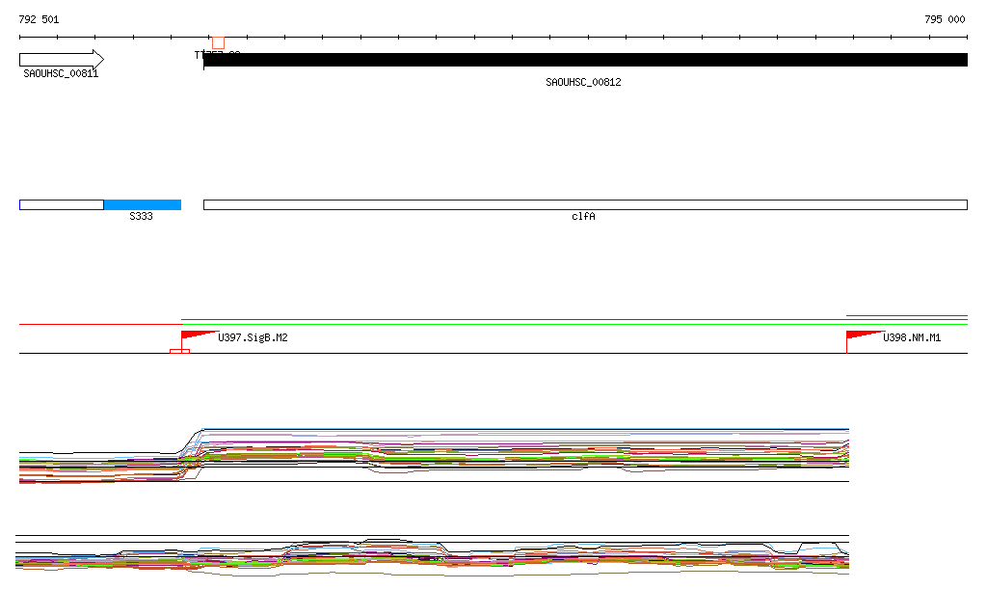Click the SAOUHSC_00812 label text
Screen dimensions: 987x589
(x=583, y=83)
